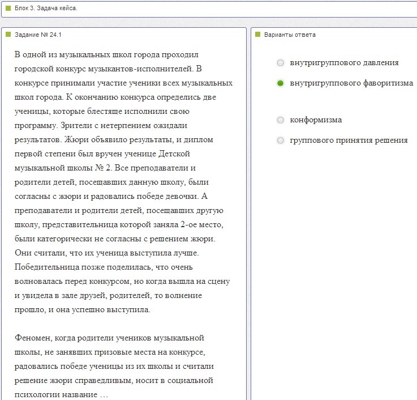The width and height of the screenshot is (417, 400).
Task: Click the line ending 'психологии название …'
Action: click(61, 395)
